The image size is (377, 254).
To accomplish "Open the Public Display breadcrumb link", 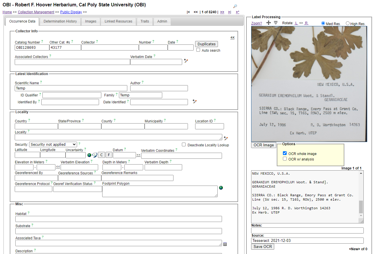I will point(71,12).
